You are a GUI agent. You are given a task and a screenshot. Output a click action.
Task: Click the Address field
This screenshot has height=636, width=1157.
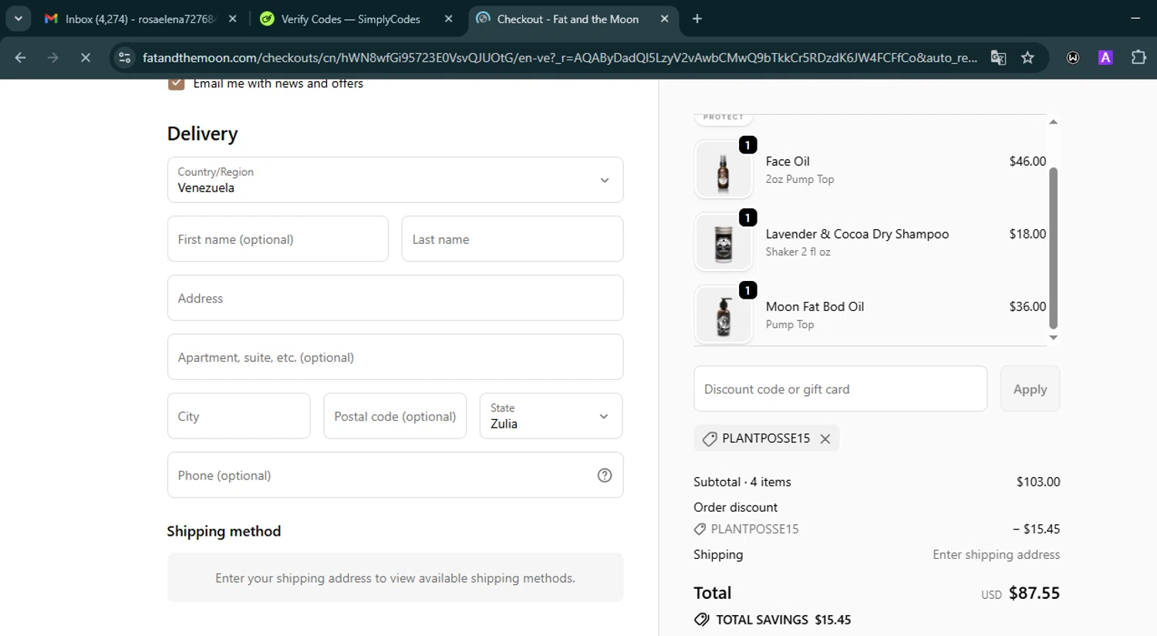[395, 298]
